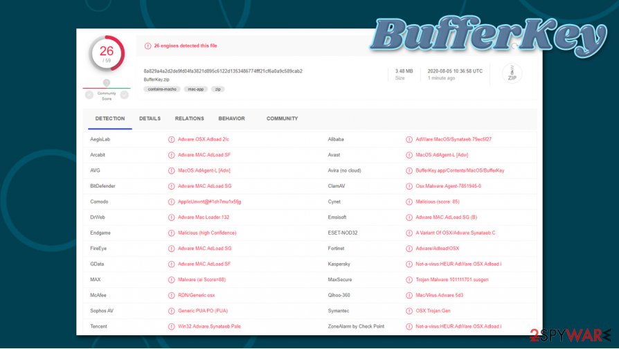
Task: Click the warning icon in DrWeb row
Action: tap(171, 217)
